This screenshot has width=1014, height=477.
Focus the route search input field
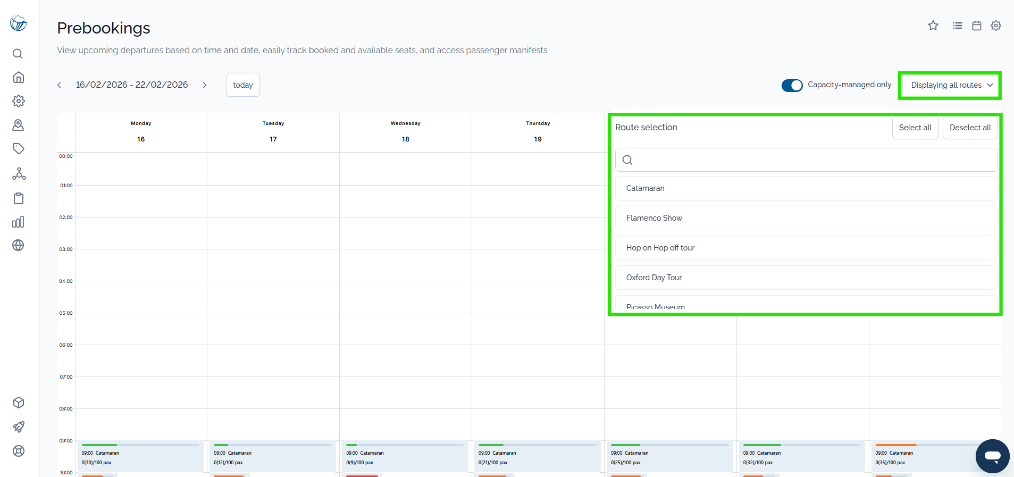(806, 160)
